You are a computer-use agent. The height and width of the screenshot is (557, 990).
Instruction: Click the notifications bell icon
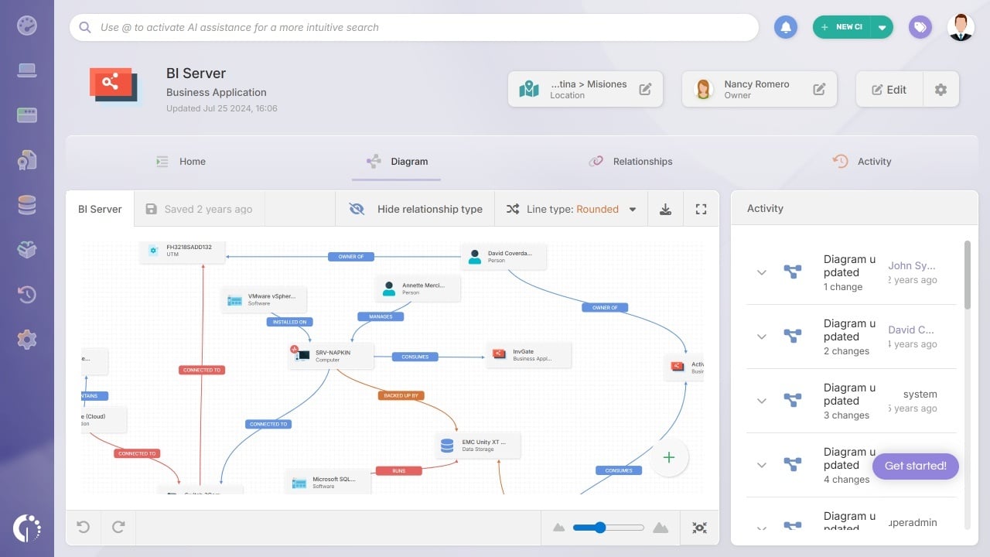[x=786, y=26]
